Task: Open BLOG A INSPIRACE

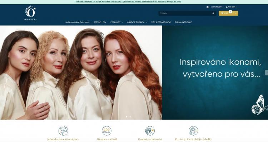Action: pos(183,22)
